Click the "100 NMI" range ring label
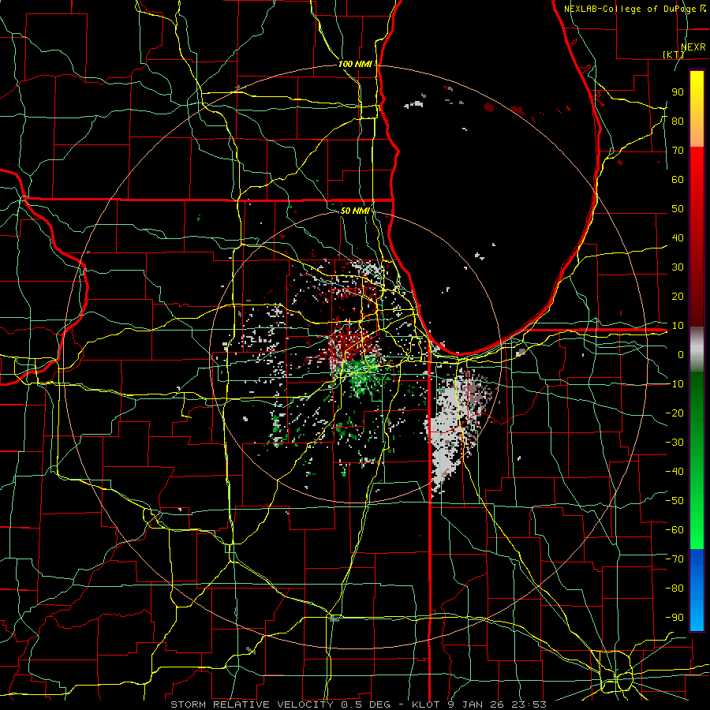The width and height of the screenshot is (710, 710). (x=355, y=65)
